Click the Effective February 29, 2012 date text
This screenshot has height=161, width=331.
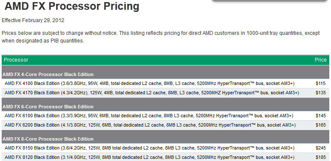point(33,20)
